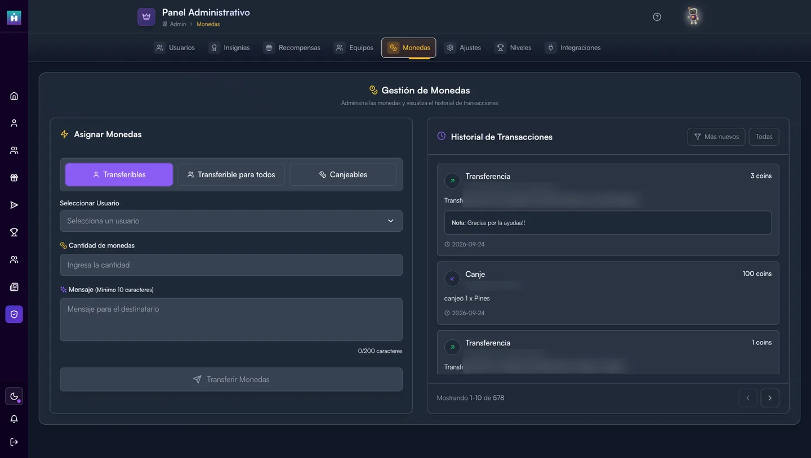Image resolution: width=811 pixels, height=458 pixels.
Task: Toggle dark mode moon icon
Action: pos(14,396)
